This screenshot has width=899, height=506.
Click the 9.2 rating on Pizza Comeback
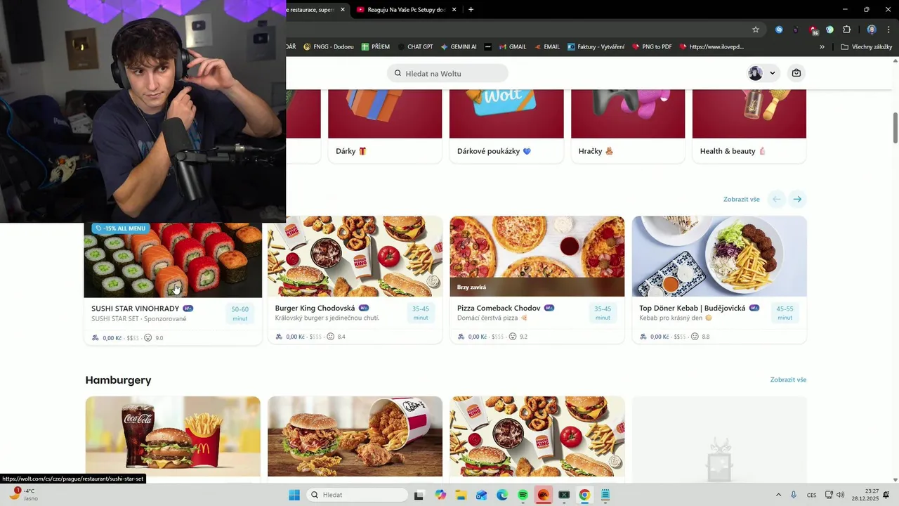coord(518,337)
